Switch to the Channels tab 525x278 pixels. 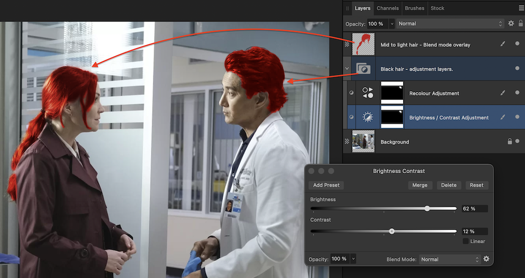(387, 8)
